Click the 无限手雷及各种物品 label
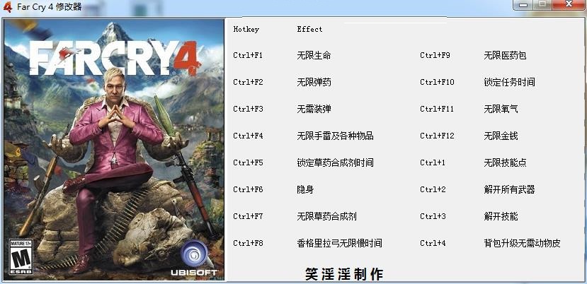 coord(335,136)
